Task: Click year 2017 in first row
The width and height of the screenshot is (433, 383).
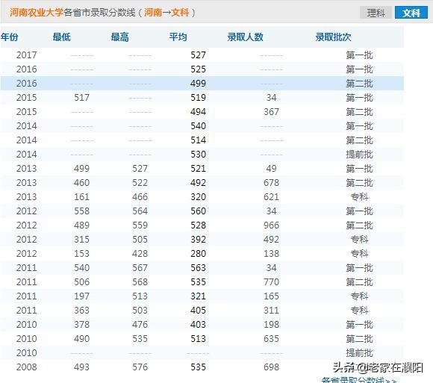Action: point(27,55)
